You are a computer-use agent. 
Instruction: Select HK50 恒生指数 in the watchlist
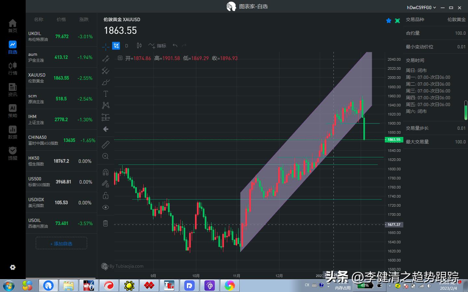click(61, 161)
